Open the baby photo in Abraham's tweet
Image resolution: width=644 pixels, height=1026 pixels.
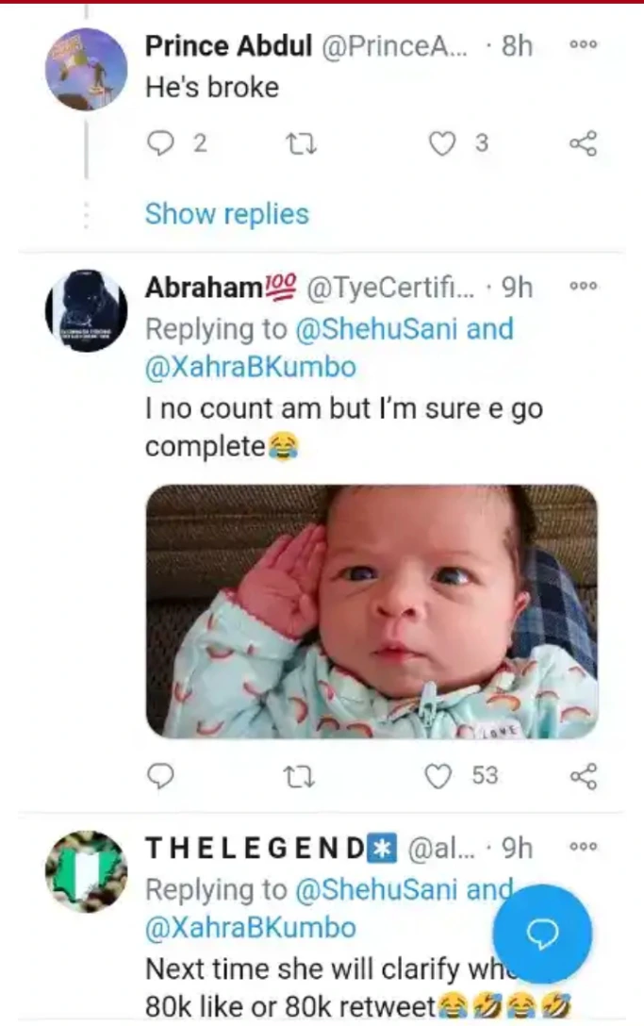(372, 611)
